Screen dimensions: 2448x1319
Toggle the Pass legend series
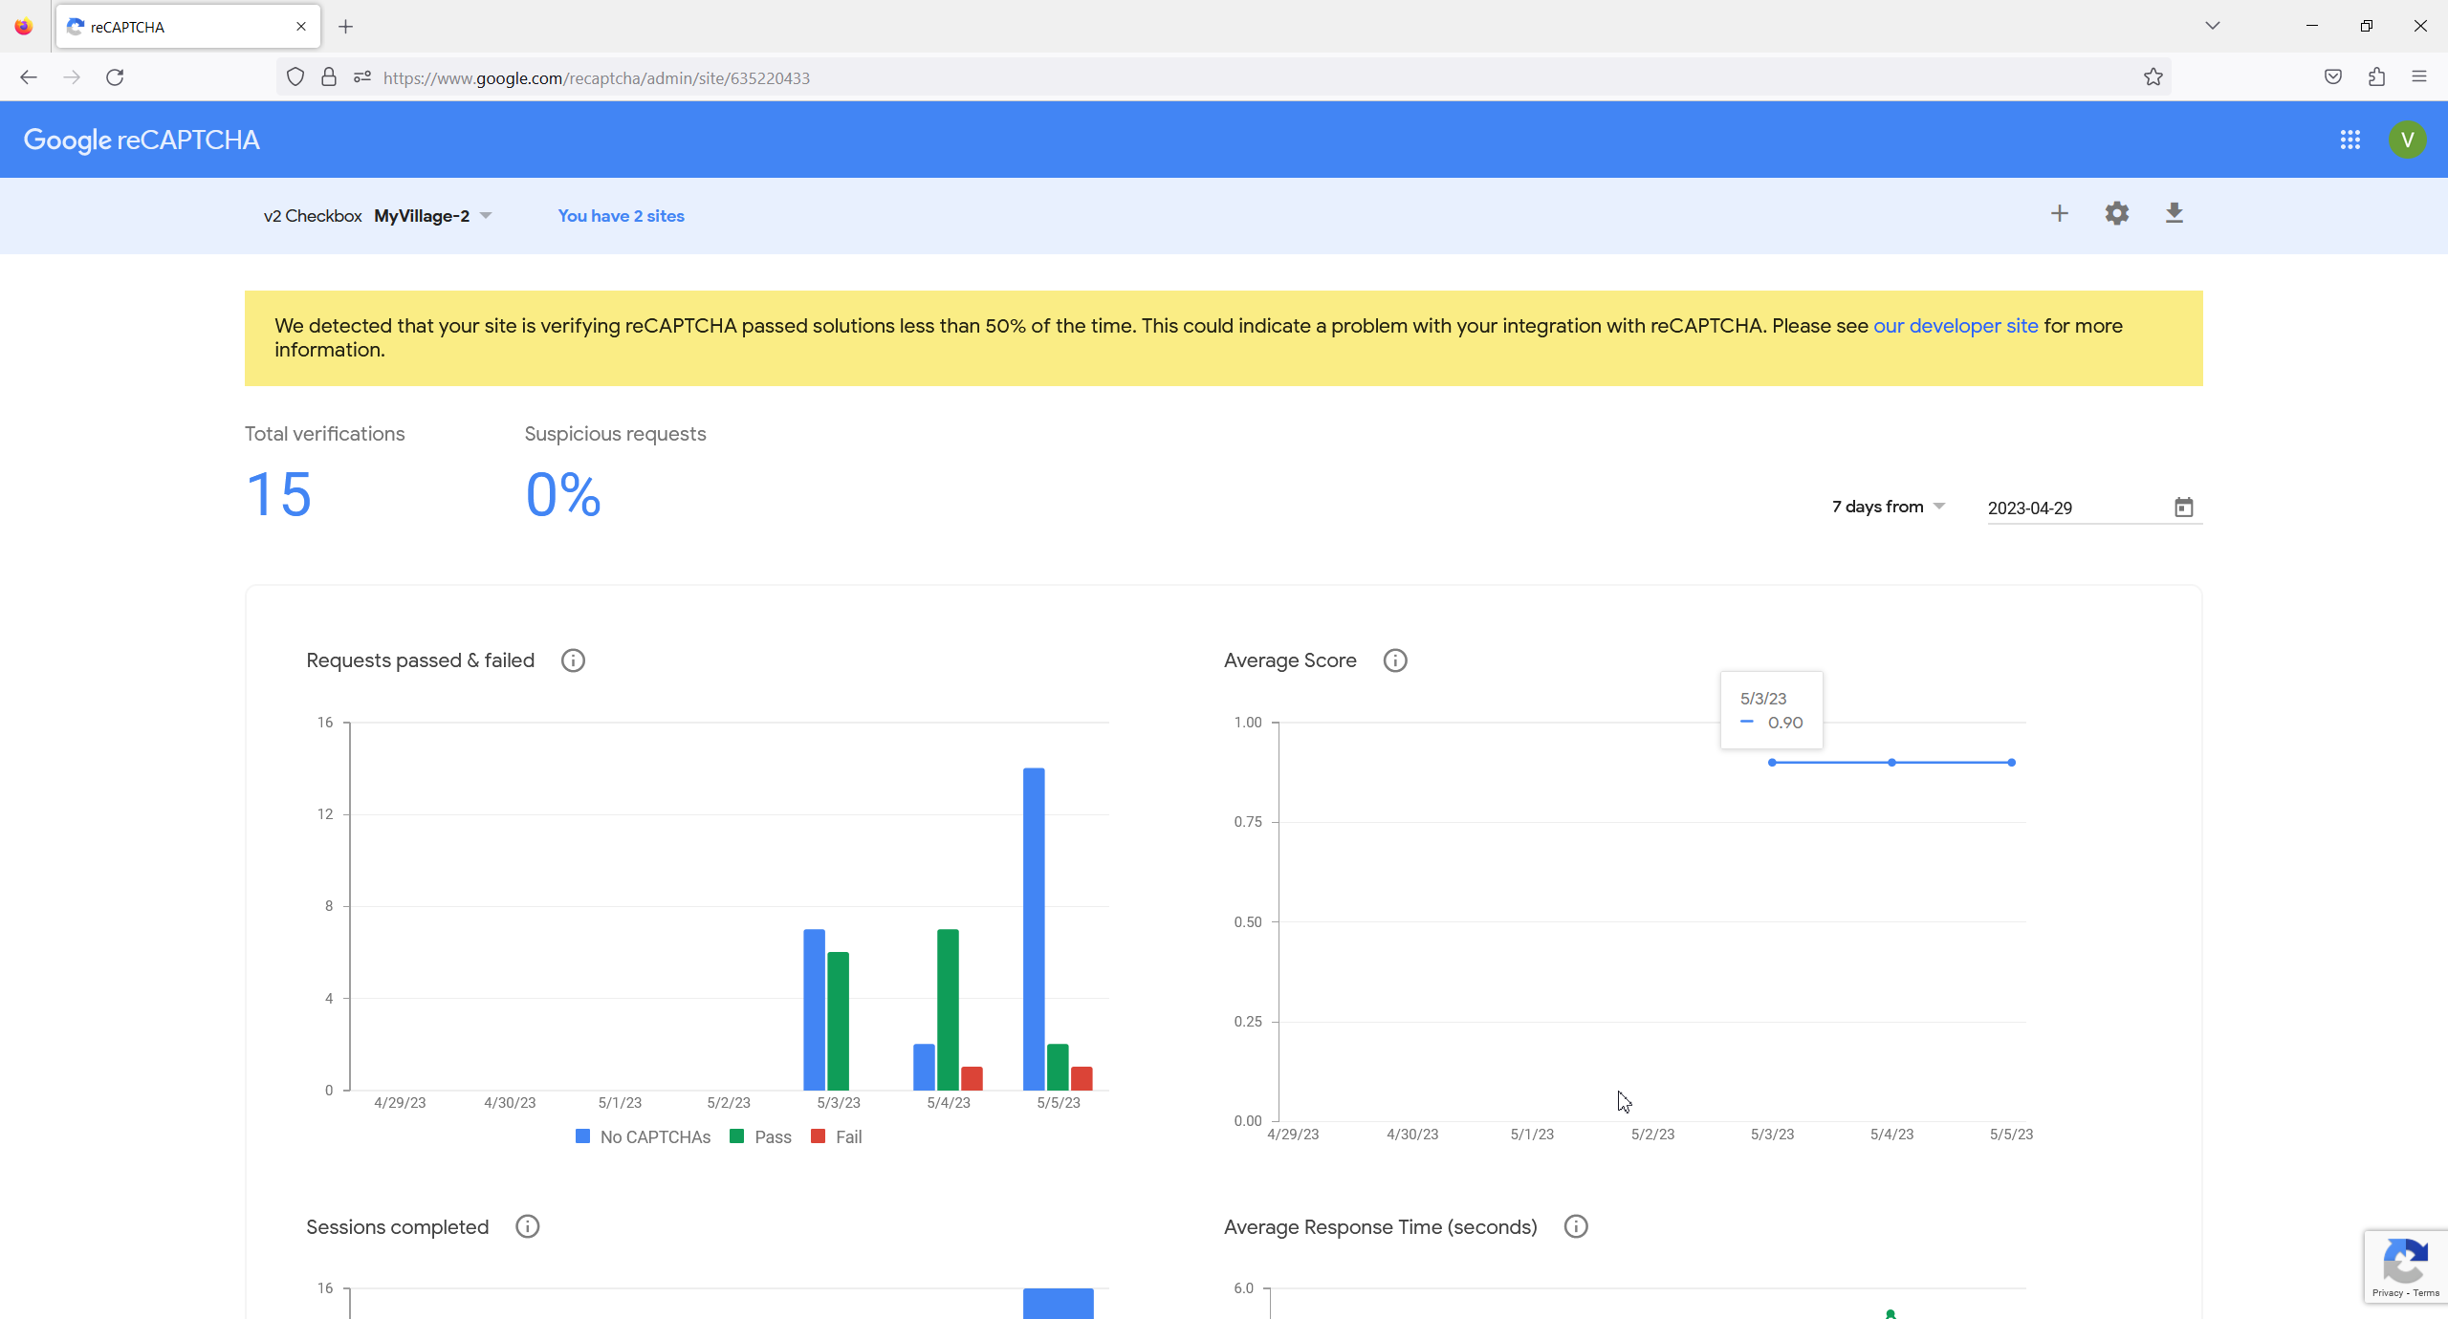761,1136
